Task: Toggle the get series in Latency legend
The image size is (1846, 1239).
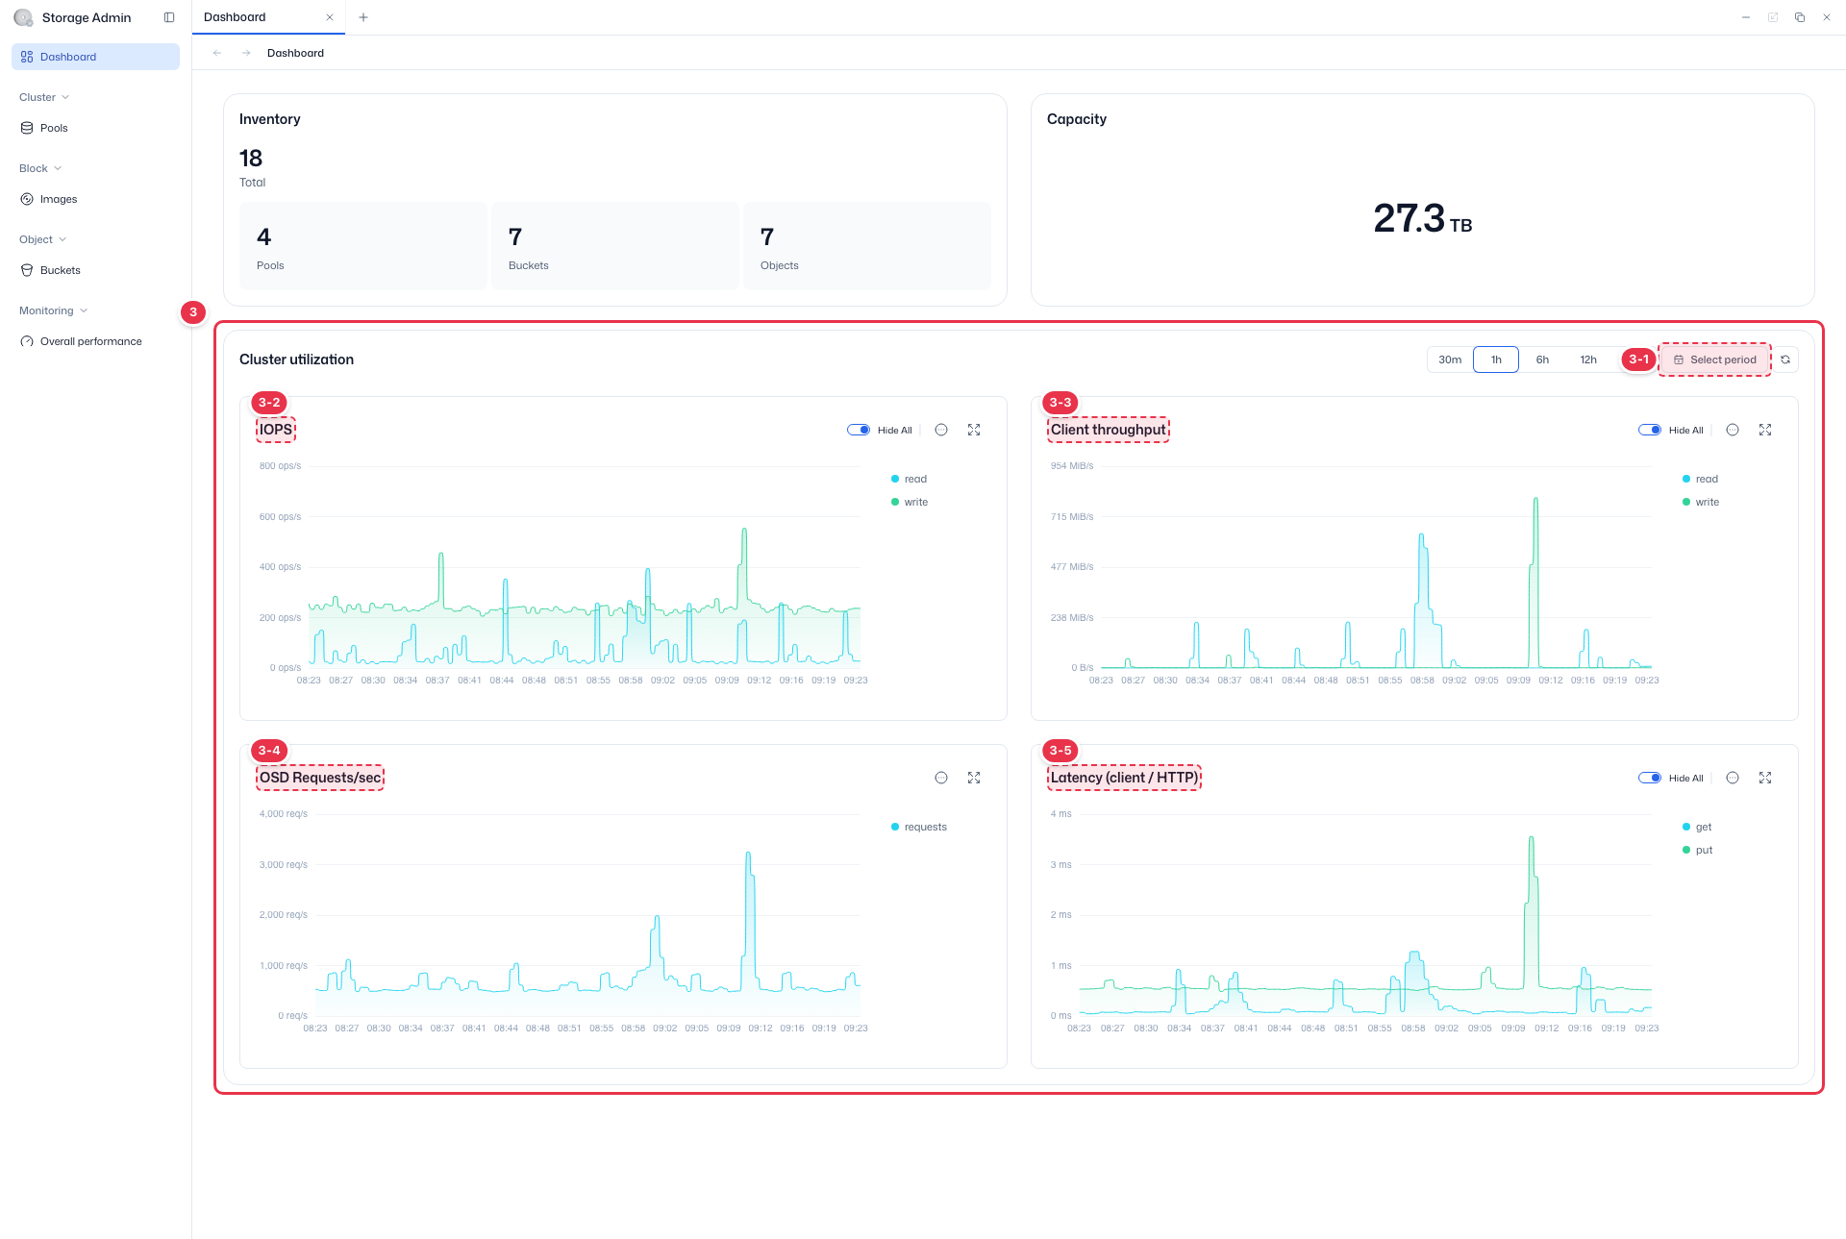Action: point(1698,827)
